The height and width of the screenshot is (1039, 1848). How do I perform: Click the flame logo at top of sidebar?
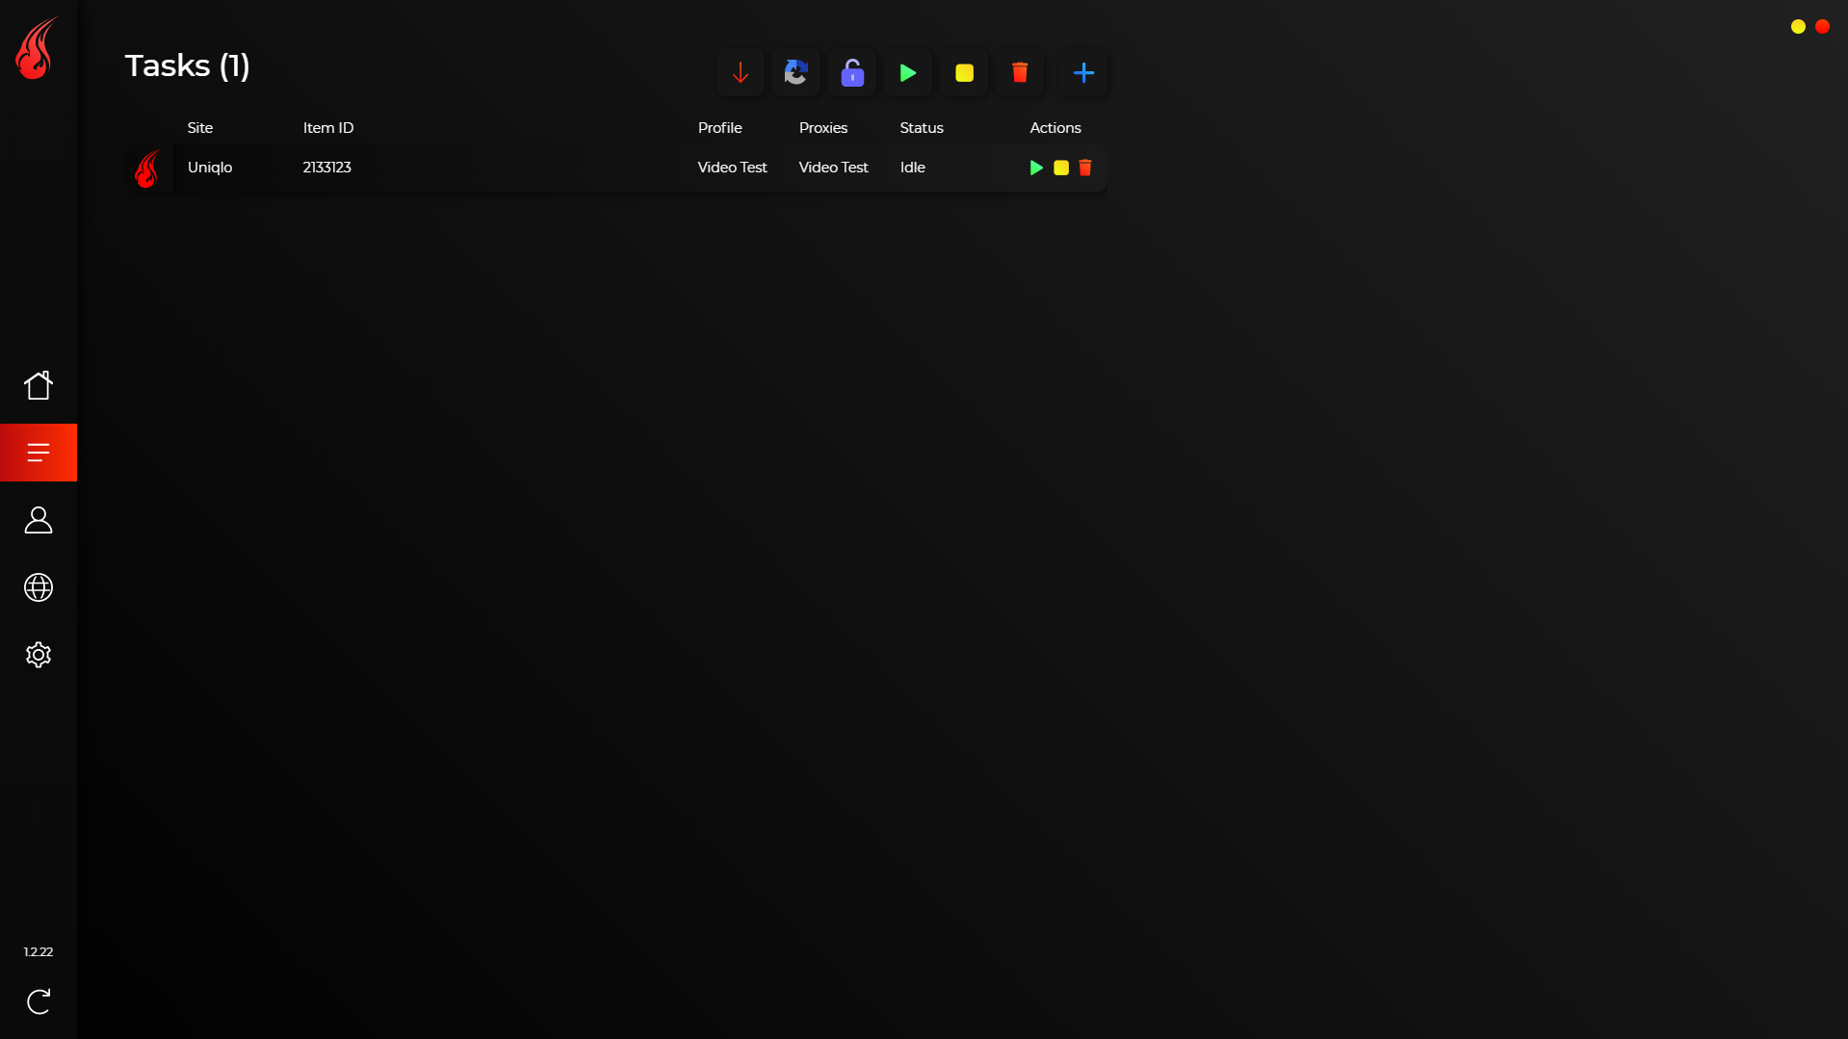[x=37, y=48]
